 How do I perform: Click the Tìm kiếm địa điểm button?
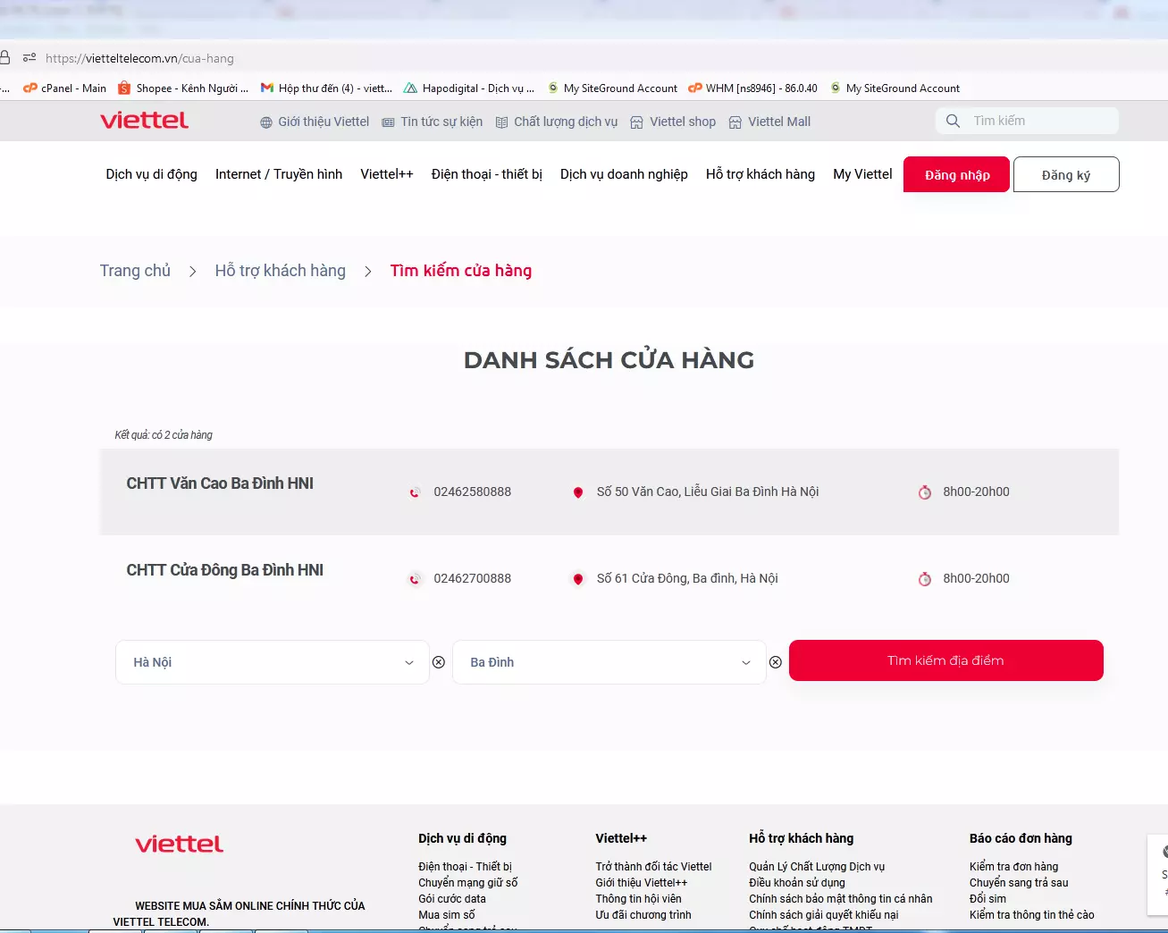coord(946,660)
